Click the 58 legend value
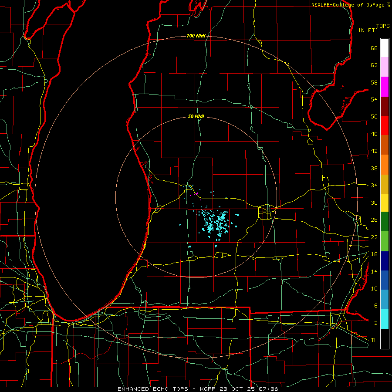The image size is (392, 392). tap(374, 82)
